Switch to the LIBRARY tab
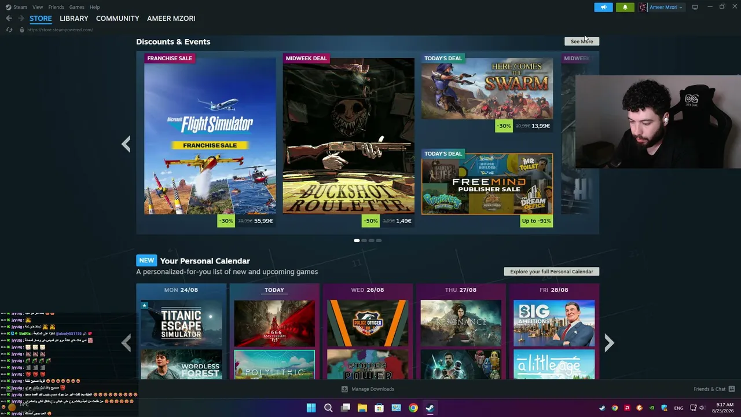The height and width of the screenshot is (417, 741). [x=74, y=19]
